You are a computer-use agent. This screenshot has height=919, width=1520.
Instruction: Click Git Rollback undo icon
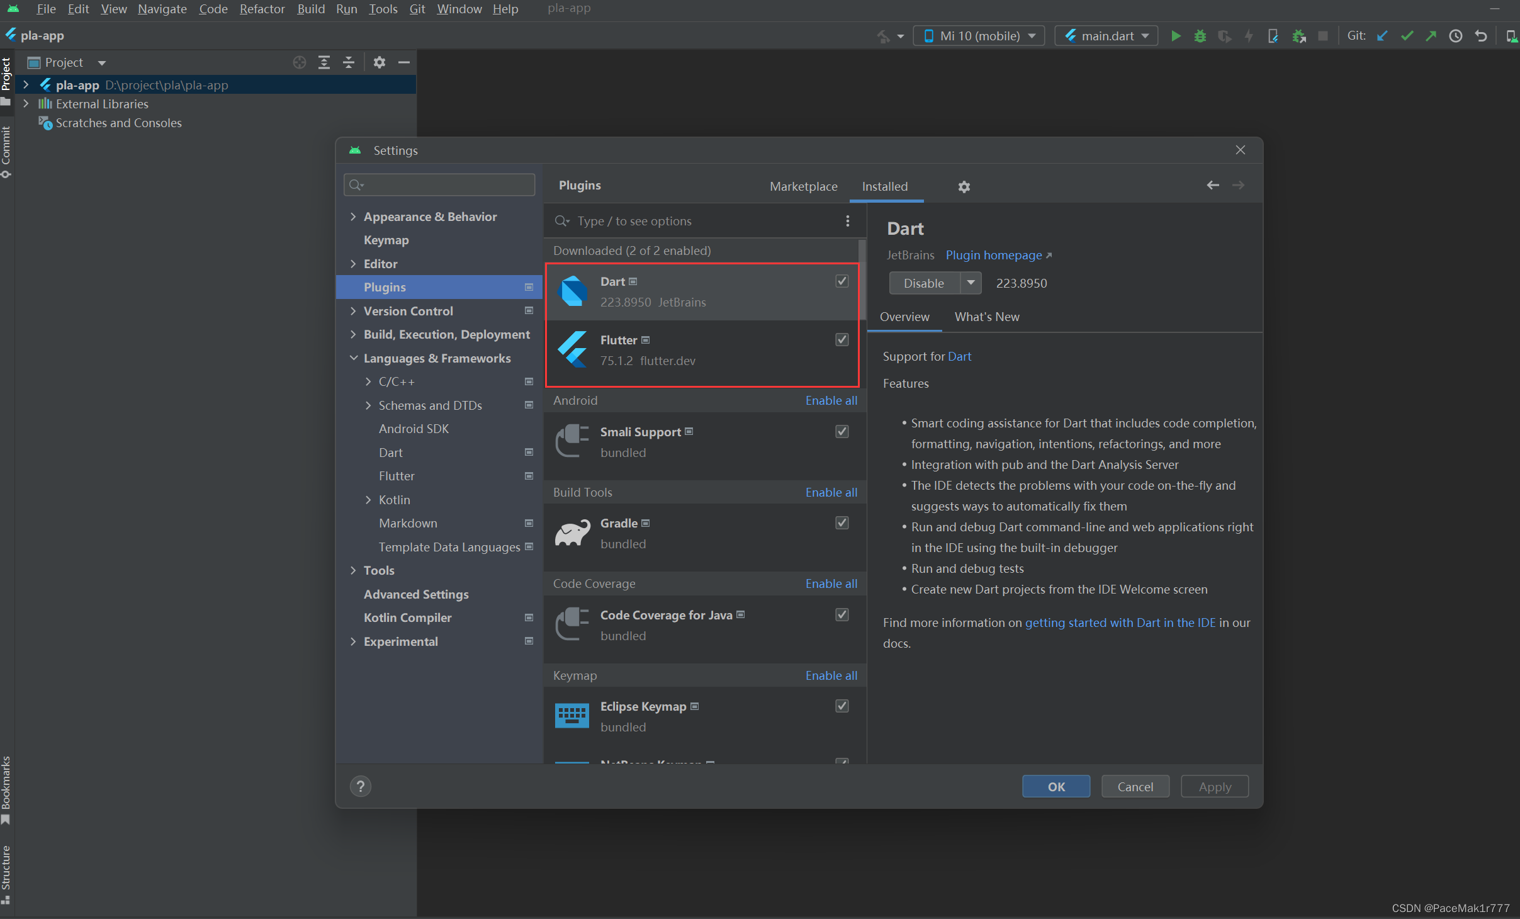coord(1481,36)
